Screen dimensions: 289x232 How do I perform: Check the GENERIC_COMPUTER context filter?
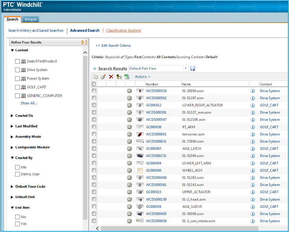pyautogui.click(x=17, y=96)
